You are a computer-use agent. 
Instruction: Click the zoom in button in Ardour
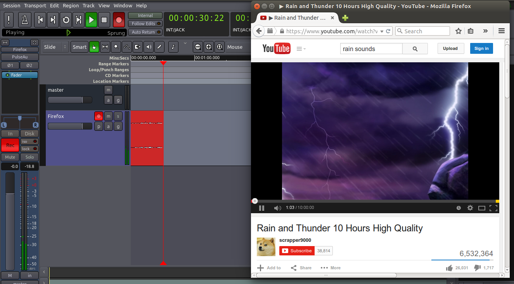pyautogui.click(x=209, y=47)
